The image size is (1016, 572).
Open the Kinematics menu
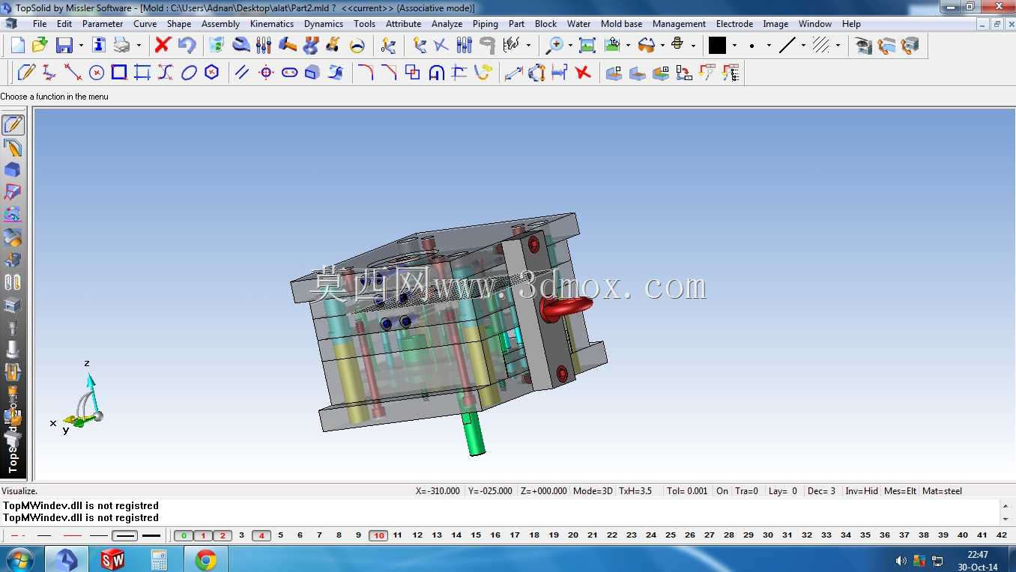point(272,24)
